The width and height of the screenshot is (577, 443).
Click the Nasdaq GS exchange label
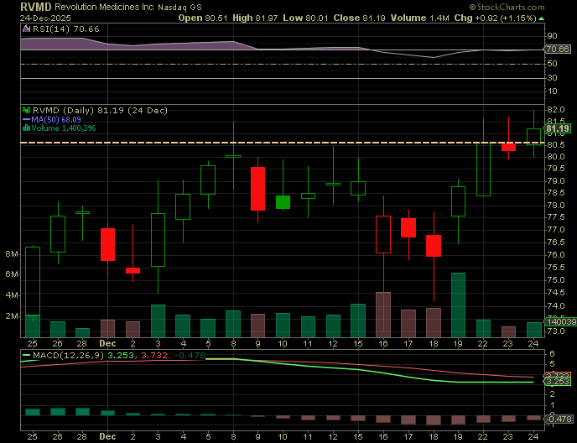(x=179, y=8)
